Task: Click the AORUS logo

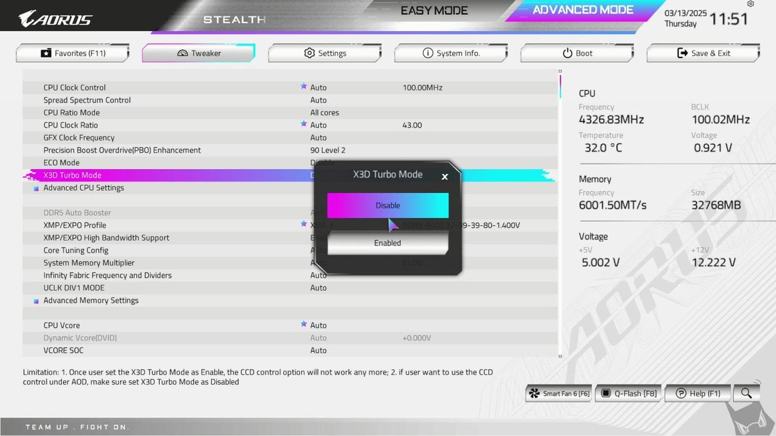Action: [55, 19]
